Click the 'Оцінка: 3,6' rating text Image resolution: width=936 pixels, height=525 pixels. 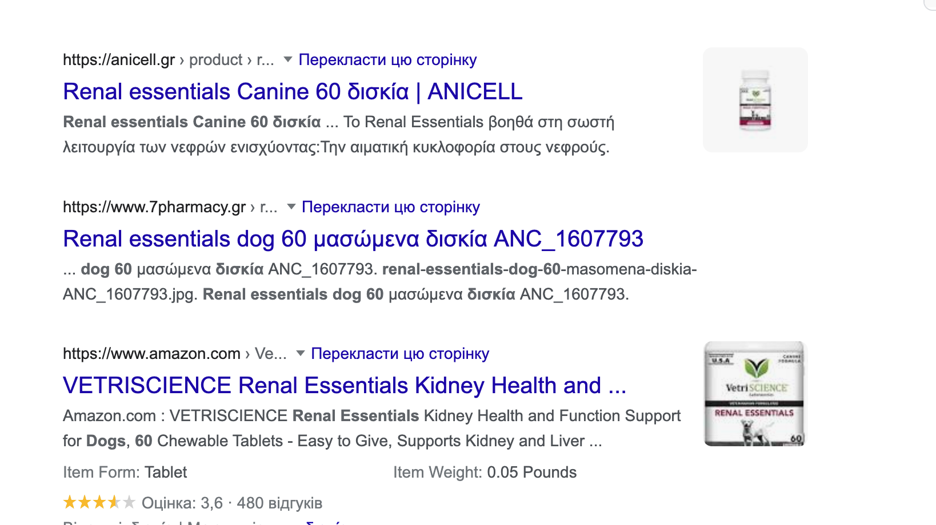point(182,503)
